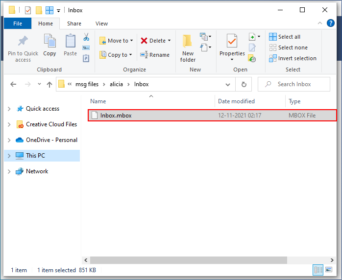Screen dimensions: 342x280
Task: Refresh the current folder view
Action: coord(244,84)
